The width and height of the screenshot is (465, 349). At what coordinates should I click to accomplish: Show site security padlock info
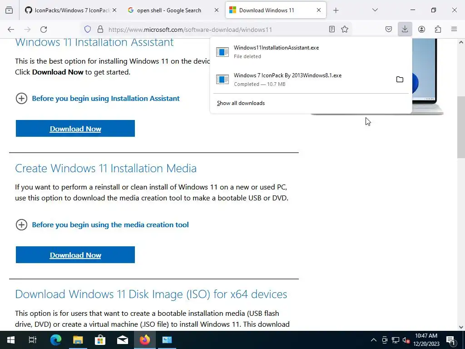pyautogui.click(x=100, y=30)
